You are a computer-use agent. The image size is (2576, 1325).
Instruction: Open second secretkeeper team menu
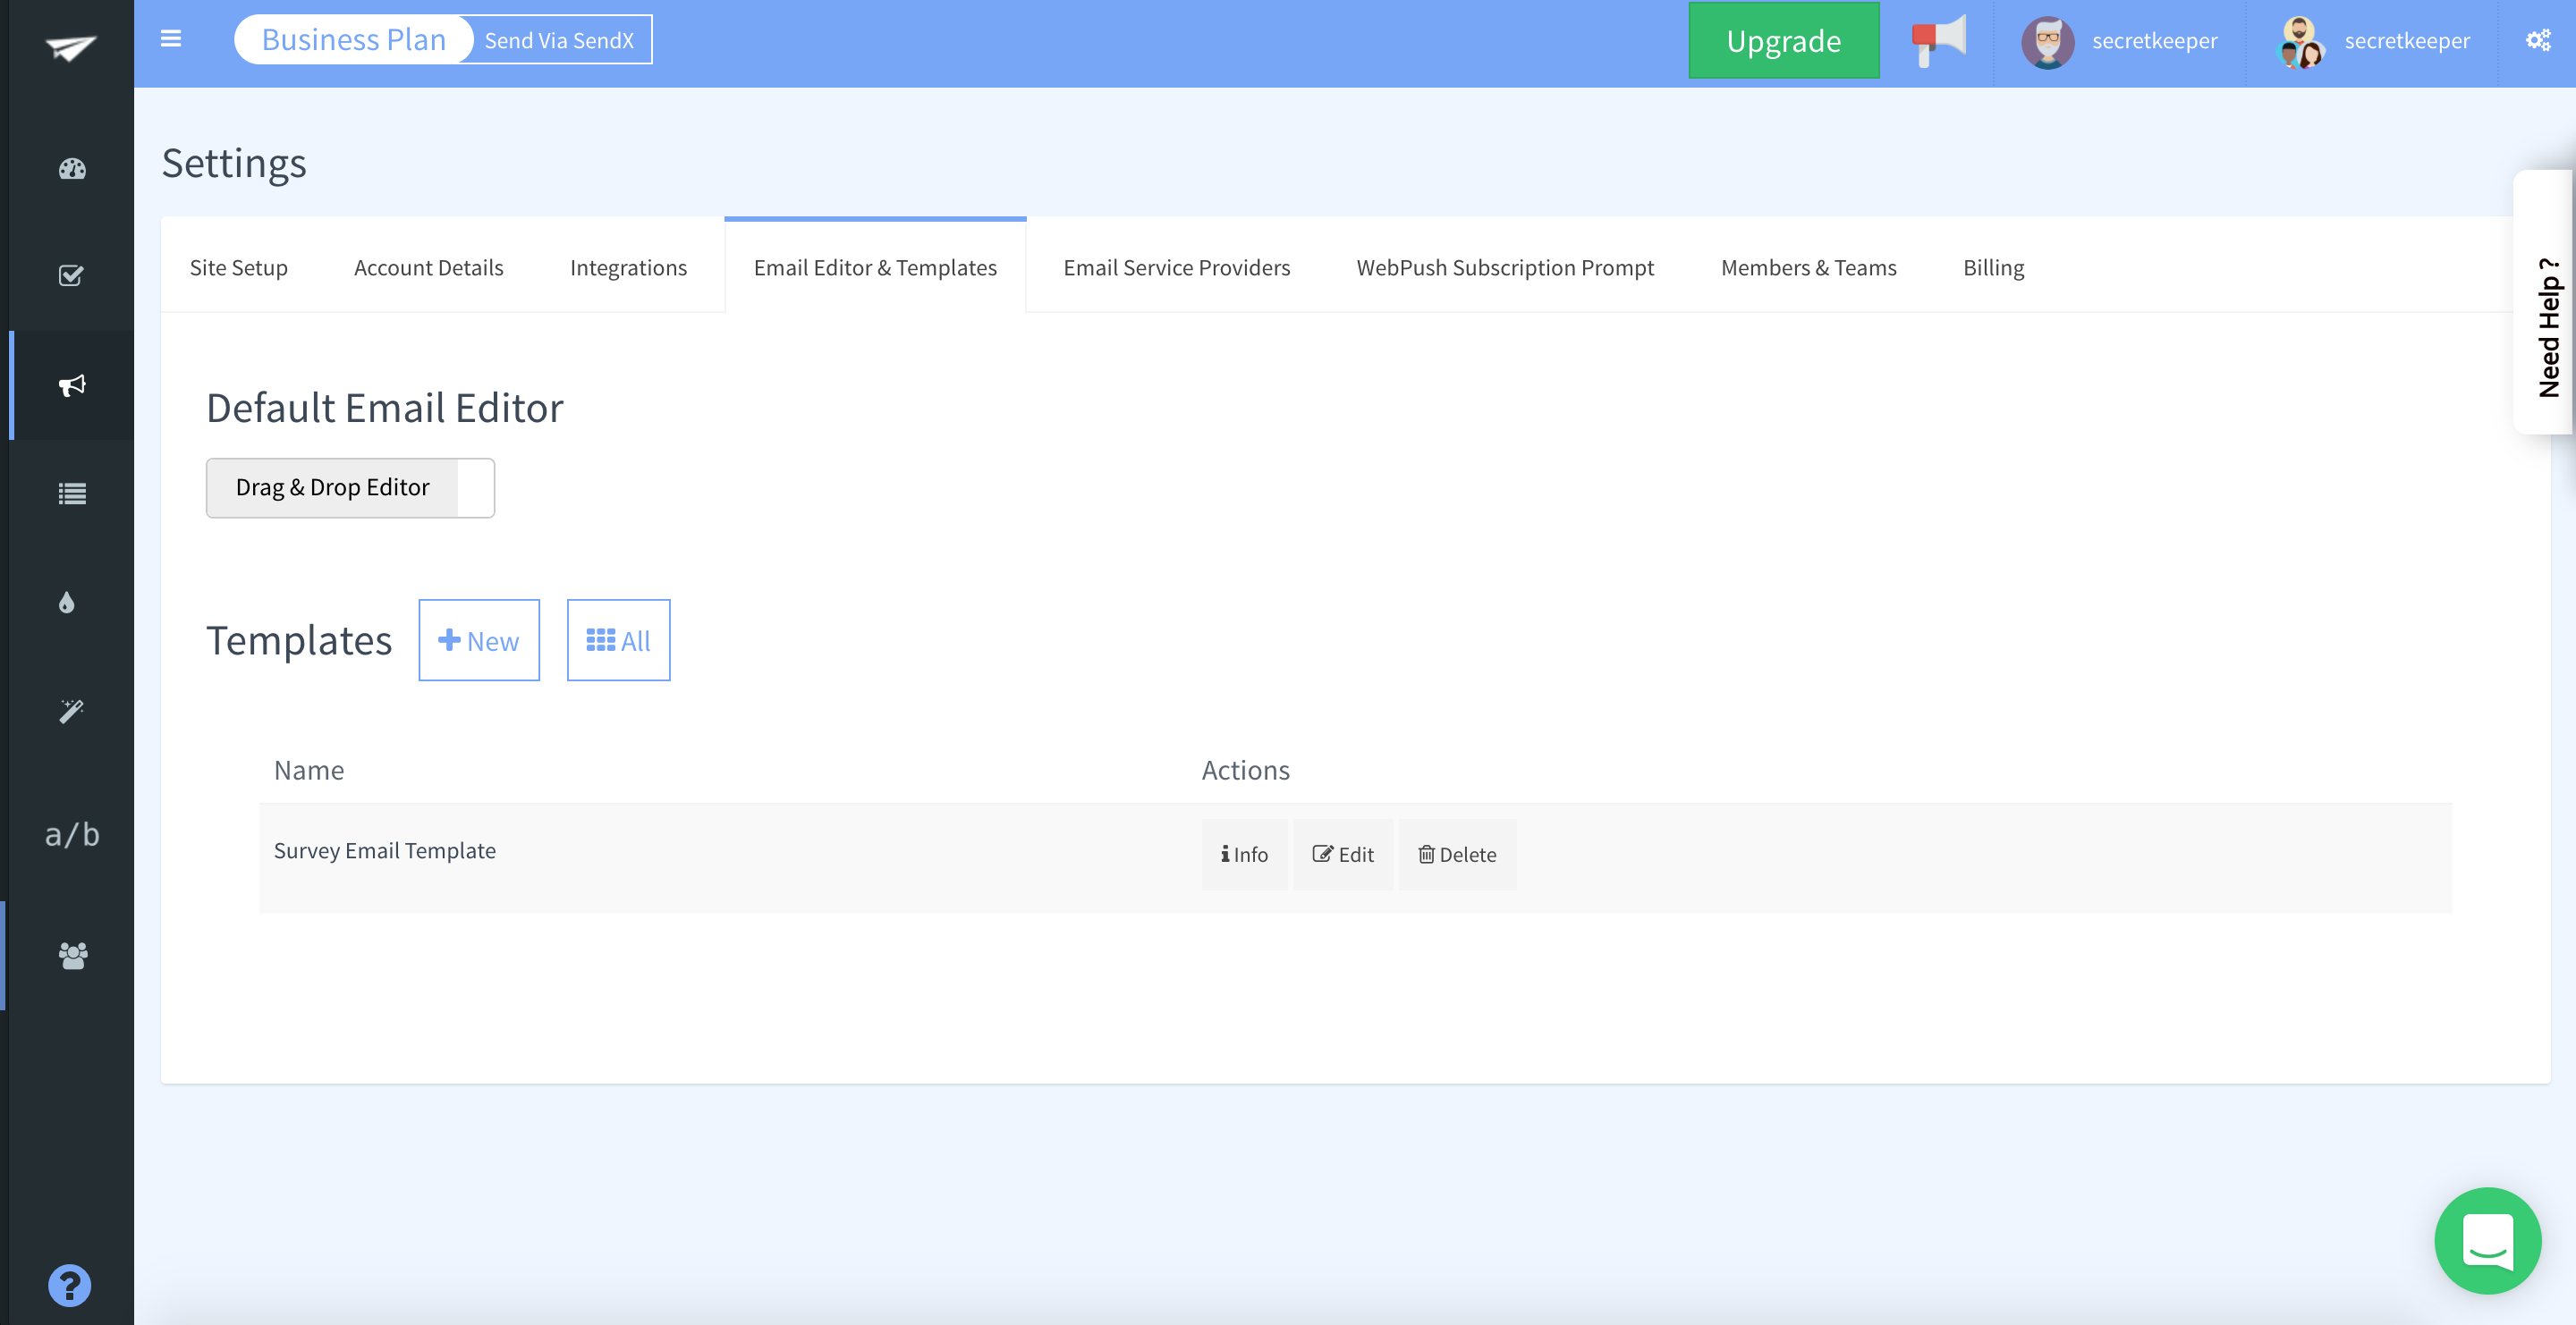[x=2406, y=41]
